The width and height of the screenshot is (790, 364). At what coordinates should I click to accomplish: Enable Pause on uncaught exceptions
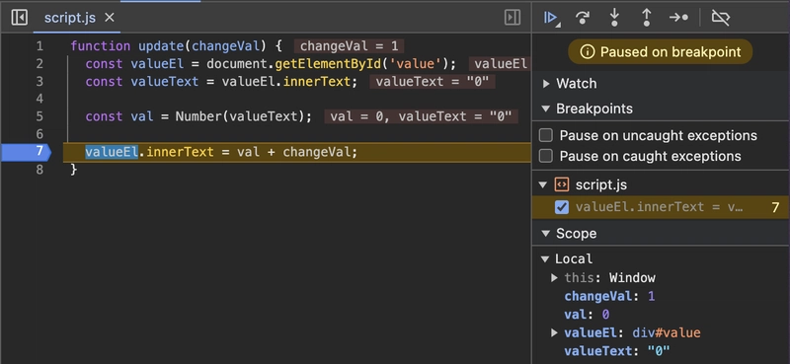[x=546, y=136]
